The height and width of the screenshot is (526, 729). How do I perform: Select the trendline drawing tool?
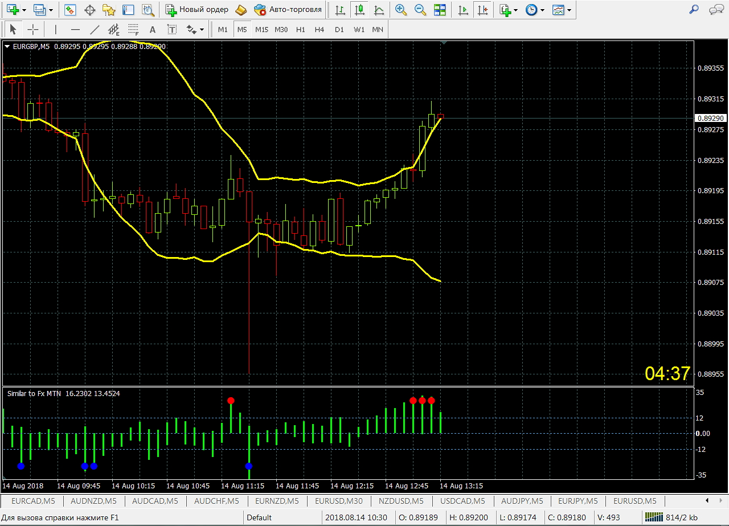click(x=95, y=29)
